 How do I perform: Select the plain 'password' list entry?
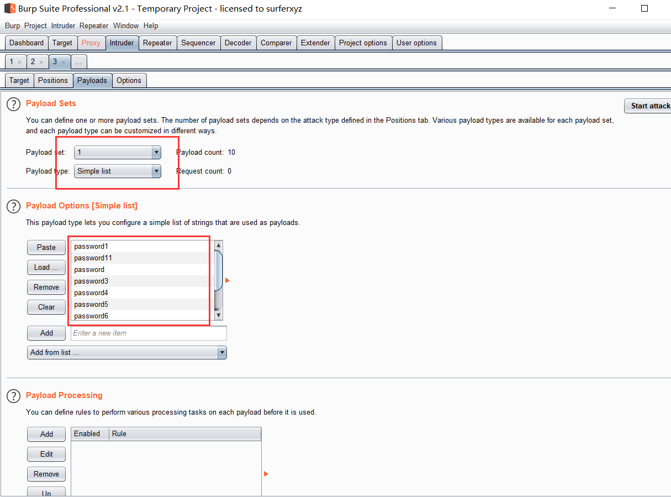click(x=142, y=270)
